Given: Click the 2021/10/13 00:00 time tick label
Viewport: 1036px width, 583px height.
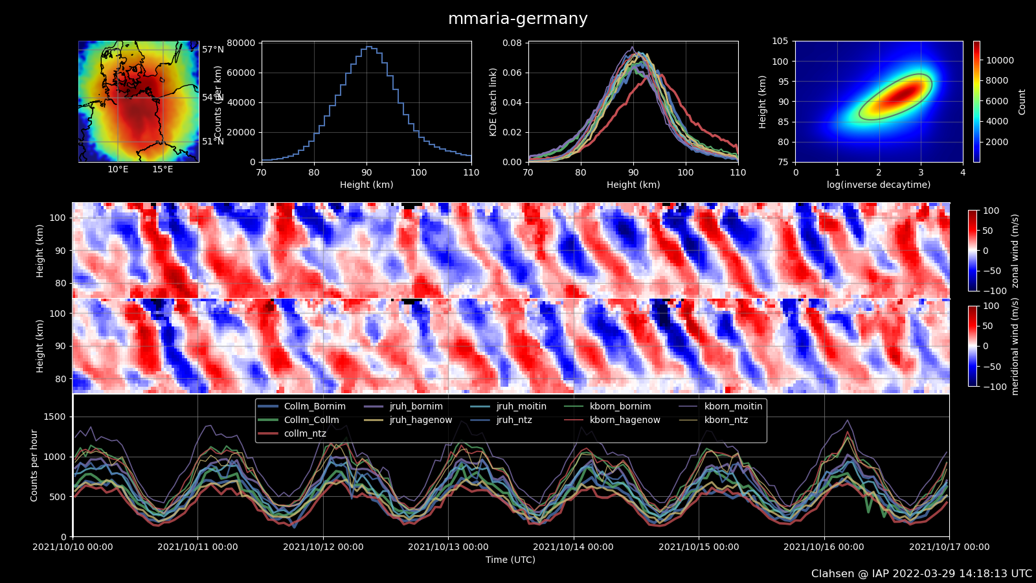Looking at the screenshot, I should coord(448,547).
